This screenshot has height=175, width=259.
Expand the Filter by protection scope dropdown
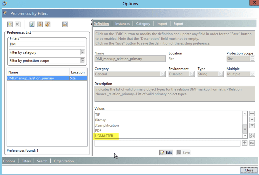click(x=82, y=60)
